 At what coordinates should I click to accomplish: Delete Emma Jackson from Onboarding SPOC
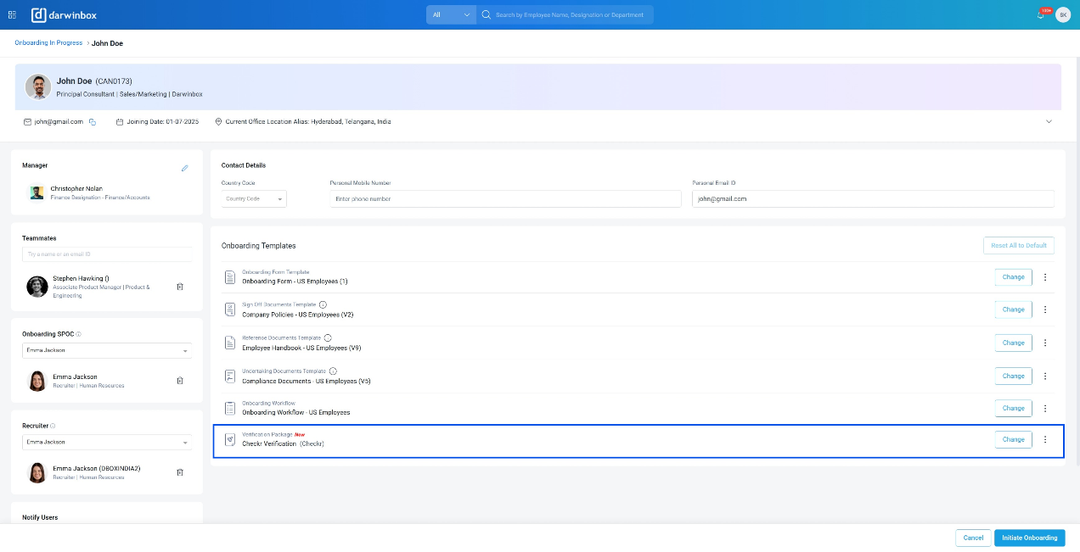180,381
